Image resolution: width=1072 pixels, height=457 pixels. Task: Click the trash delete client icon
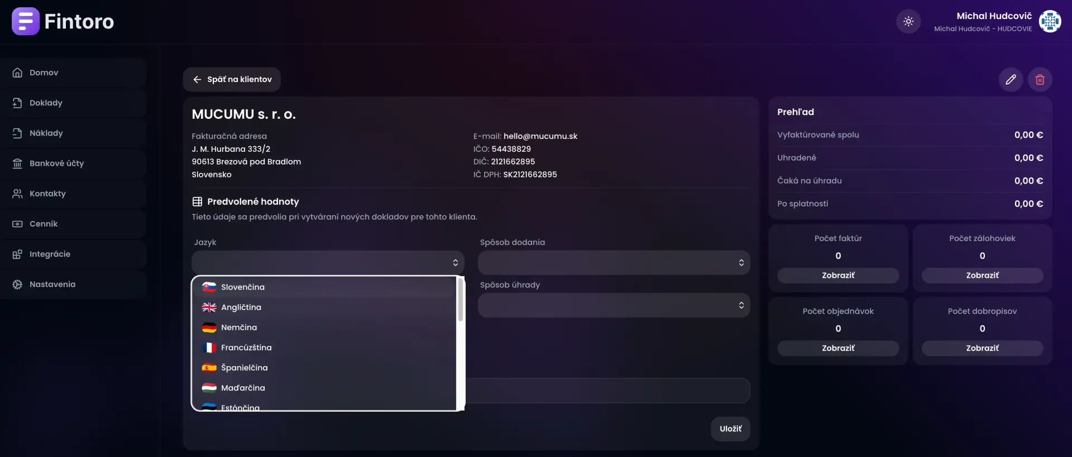coord(1040,80)
